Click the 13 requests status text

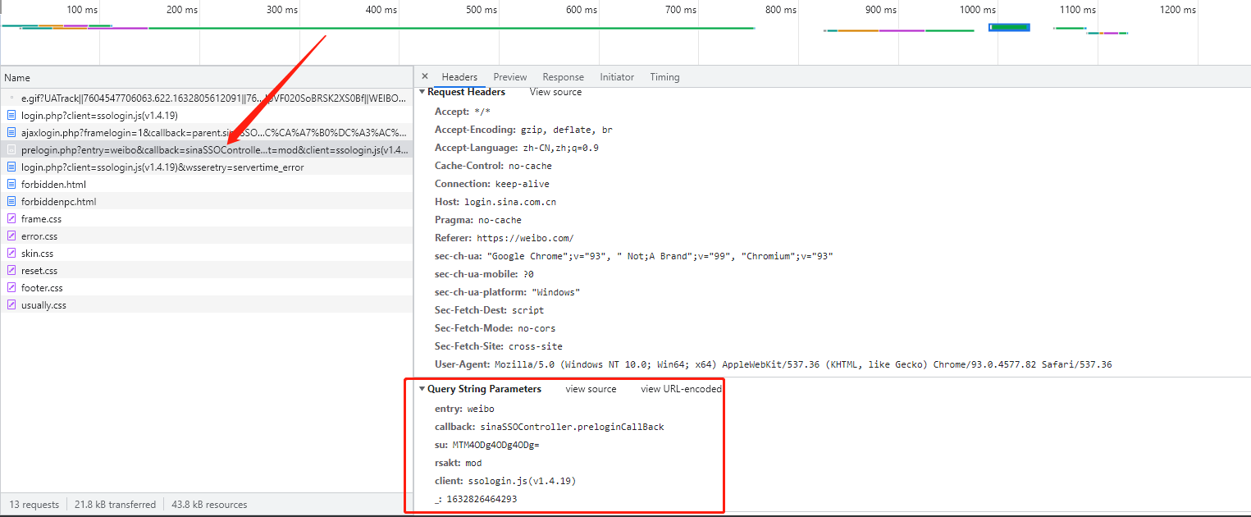[34, 505]
